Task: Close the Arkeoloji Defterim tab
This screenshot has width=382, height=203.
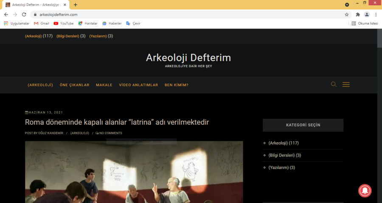Action: pos(65,5)
